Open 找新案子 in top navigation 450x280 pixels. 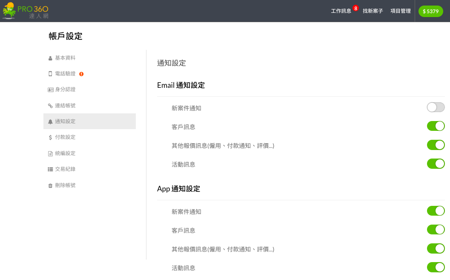tap(373, 11)
